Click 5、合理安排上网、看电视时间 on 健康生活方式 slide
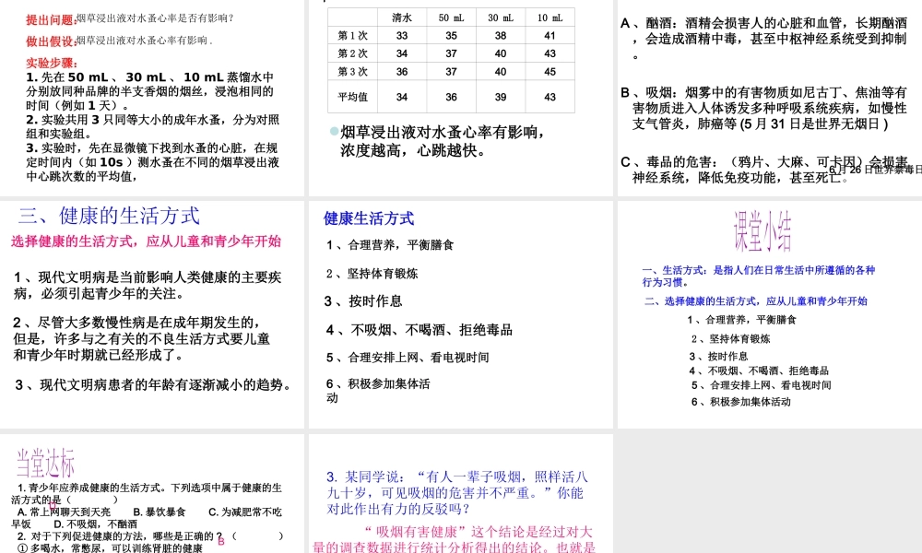The height and width of the screenshot is (553, 922). (408, 358)
